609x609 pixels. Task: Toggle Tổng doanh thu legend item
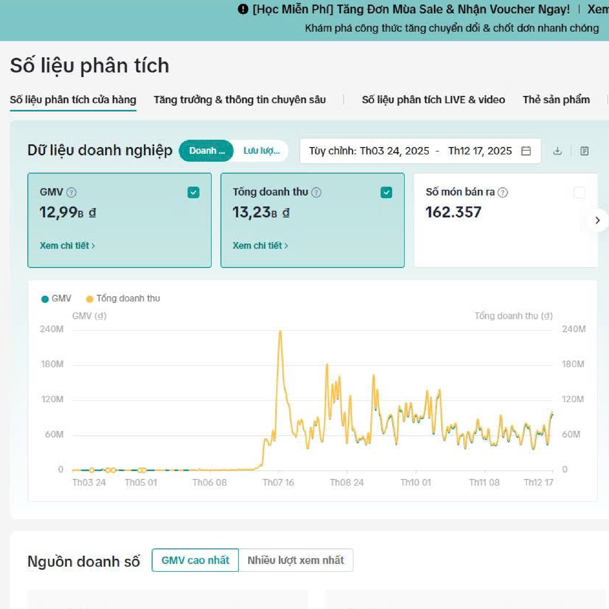tap(123, 298)
